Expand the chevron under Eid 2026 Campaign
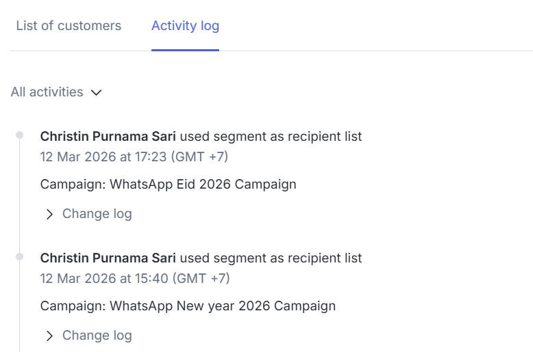The image size is (533, 352). [x=49, y=214]
